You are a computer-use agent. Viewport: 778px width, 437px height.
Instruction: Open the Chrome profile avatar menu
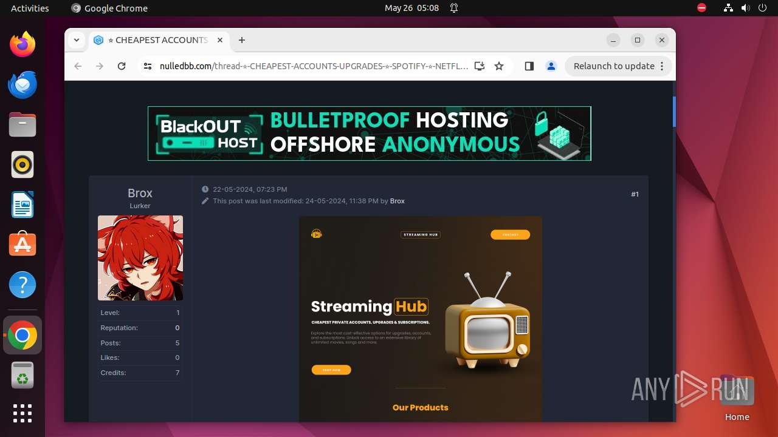[551, 66]
